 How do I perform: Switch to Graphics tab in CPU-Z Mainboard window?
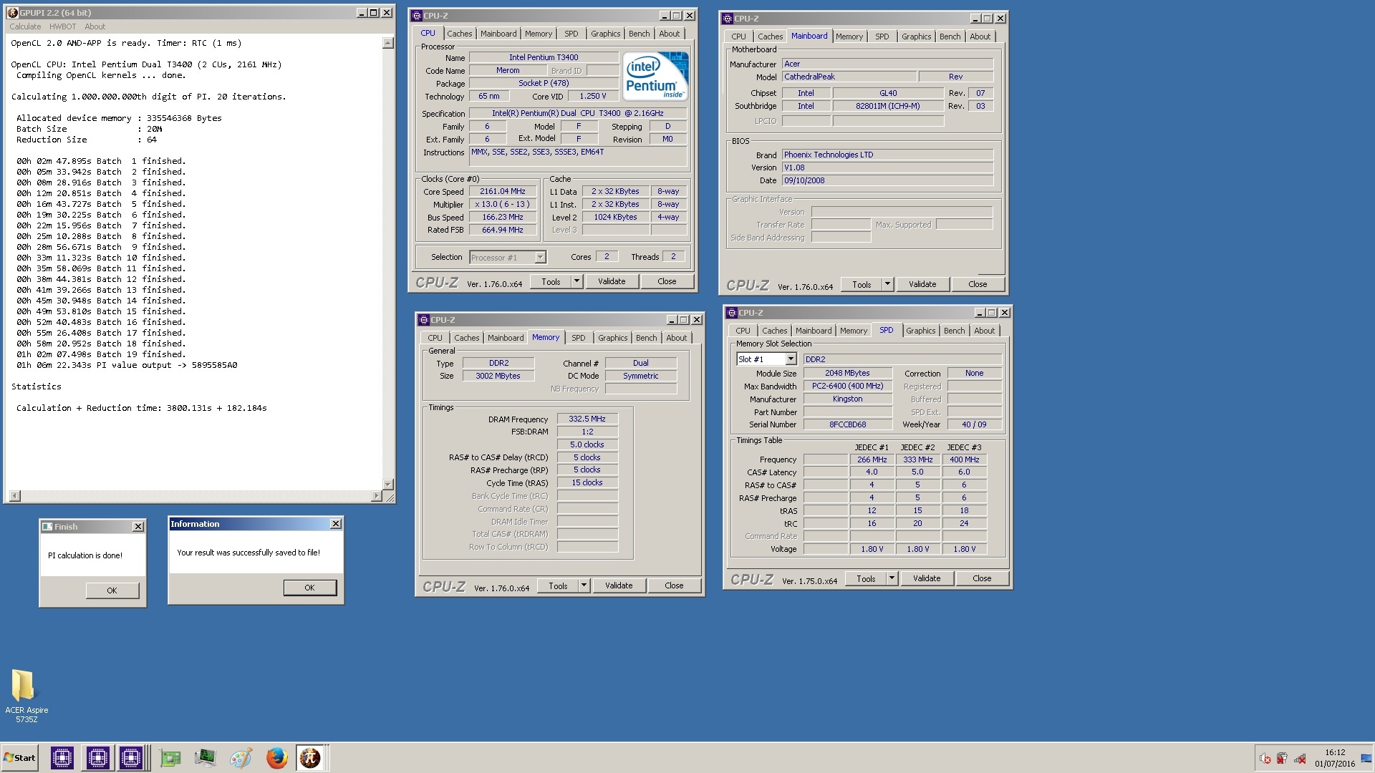click(916, 37)
